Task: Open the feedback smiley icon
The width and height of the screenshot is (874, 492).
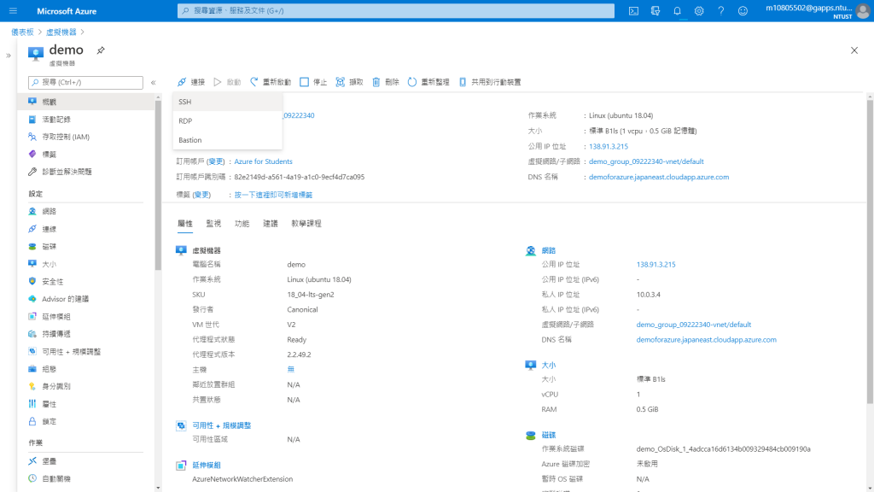Action: (743, 10)
